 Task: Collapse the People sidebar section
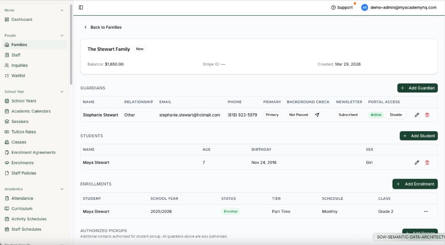(x=62, y=36)
